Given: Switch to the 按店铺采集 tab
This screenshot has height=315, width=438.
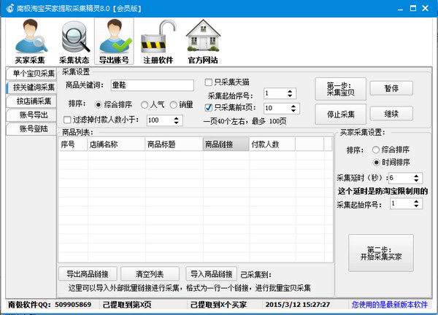Looking at the screenshot, I should pyautogui.click(x=31, y=101).
